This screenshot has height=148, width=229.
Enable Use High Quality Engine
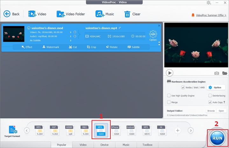point(169,96)
